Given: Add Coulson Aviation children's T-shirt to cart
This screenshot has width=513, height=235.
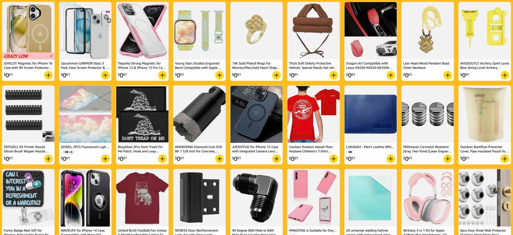Looking at the screenshot, I should point(333,159).
